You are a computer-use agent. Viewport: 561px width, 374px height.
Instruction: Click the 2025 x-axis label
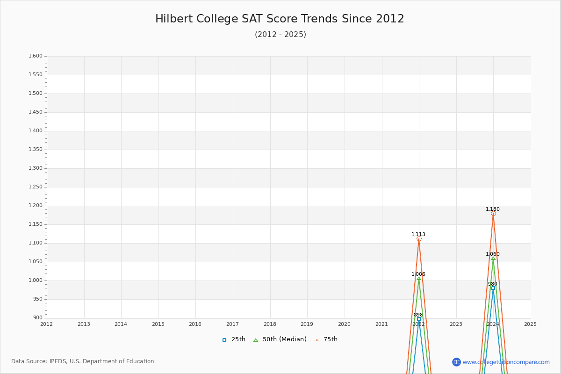tap(531, 324)
